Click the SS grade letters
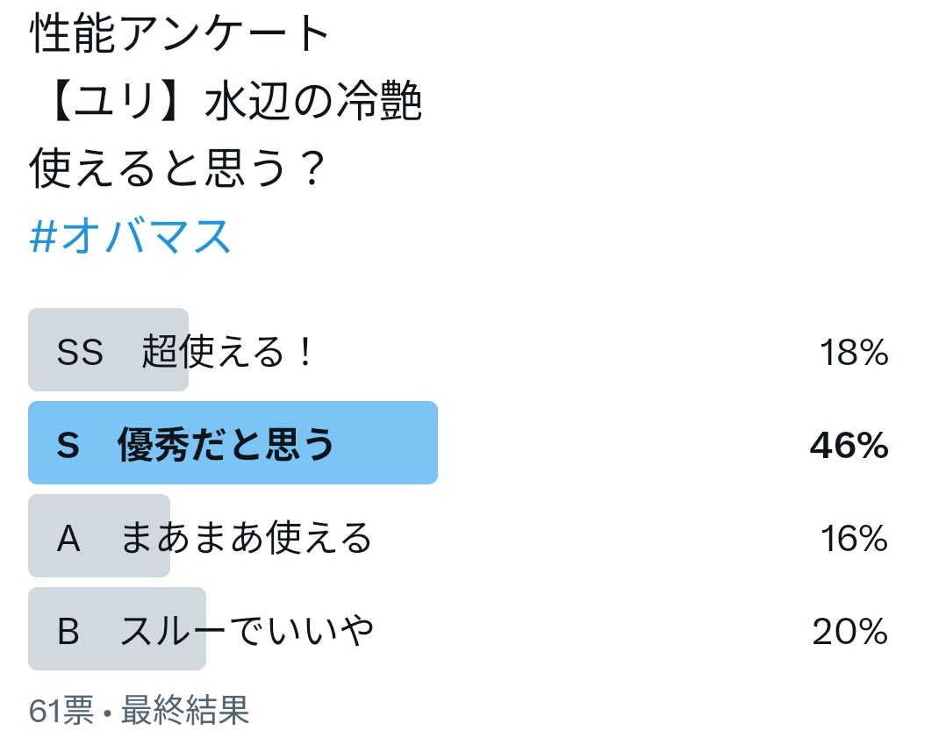The width and height of the screenshot is (946, 745). pyautogui.click(x=80, y=352)
